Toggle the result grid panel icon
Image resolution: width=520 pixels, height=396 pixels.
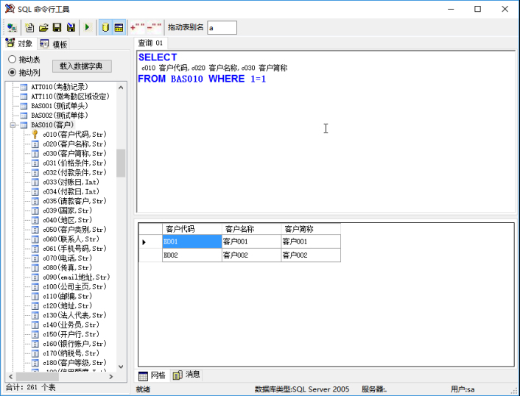119,27
